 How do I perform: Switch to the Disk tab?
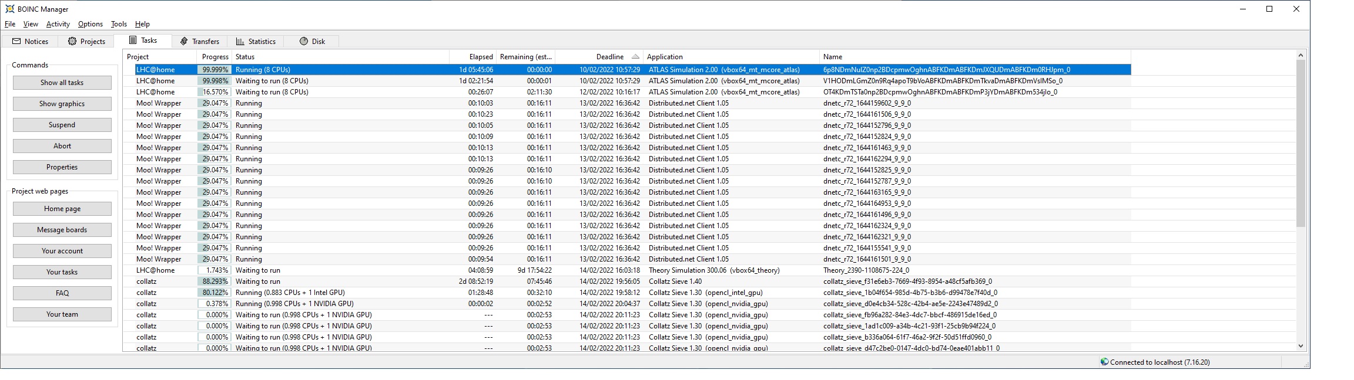[311, 41]
